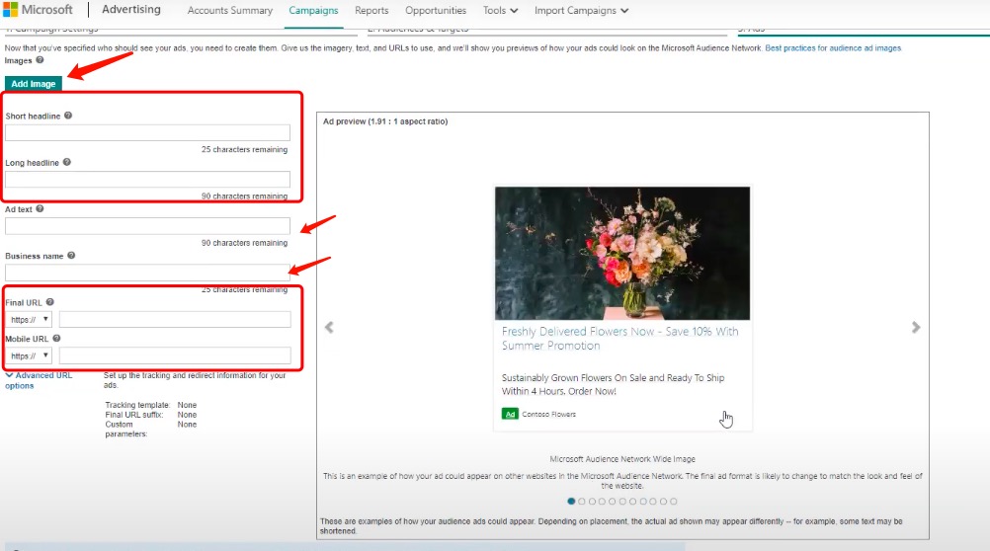Open the Final URL https:// protocol dropdown

29,319
